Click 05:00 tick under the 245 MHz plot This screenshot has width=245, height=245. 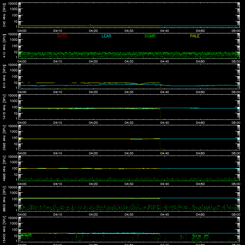click(236, 31)
